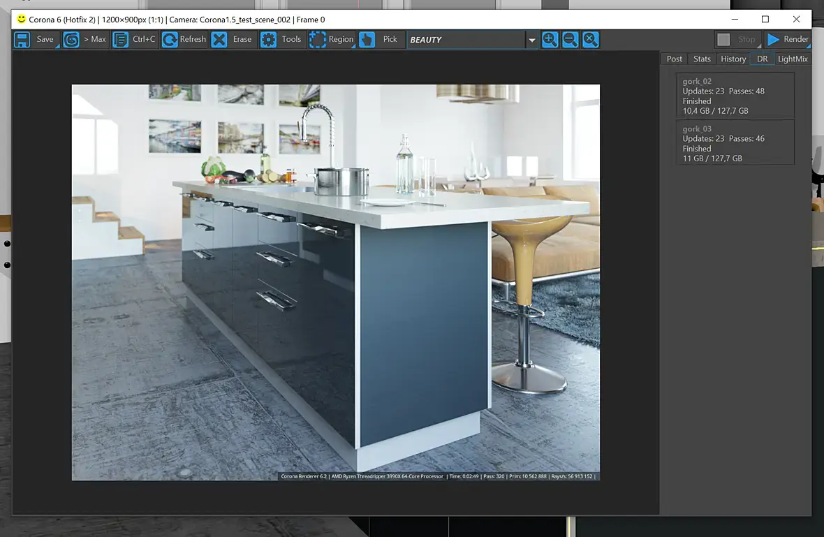The image size is (824, 537).
Task: Click the Refresh text label
Action: (x=193, y=39)
